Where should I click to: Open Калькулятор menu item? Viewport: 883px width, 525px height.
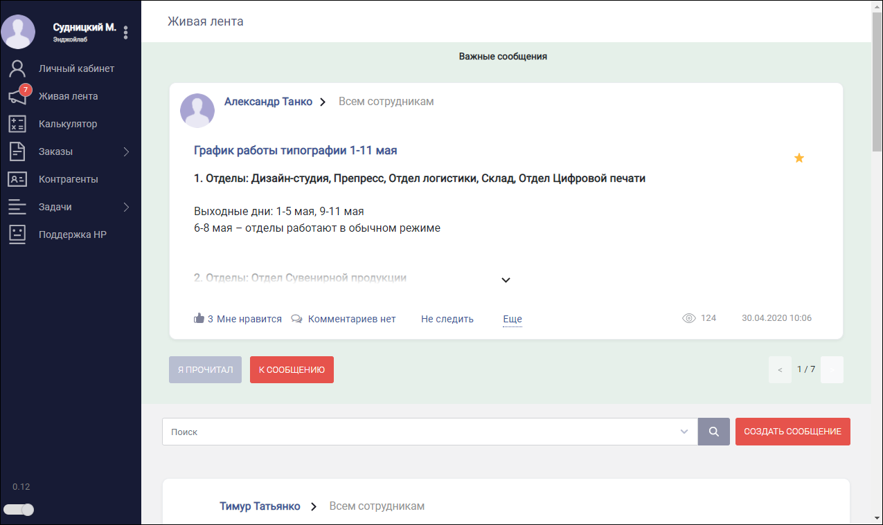coord(68,124)
